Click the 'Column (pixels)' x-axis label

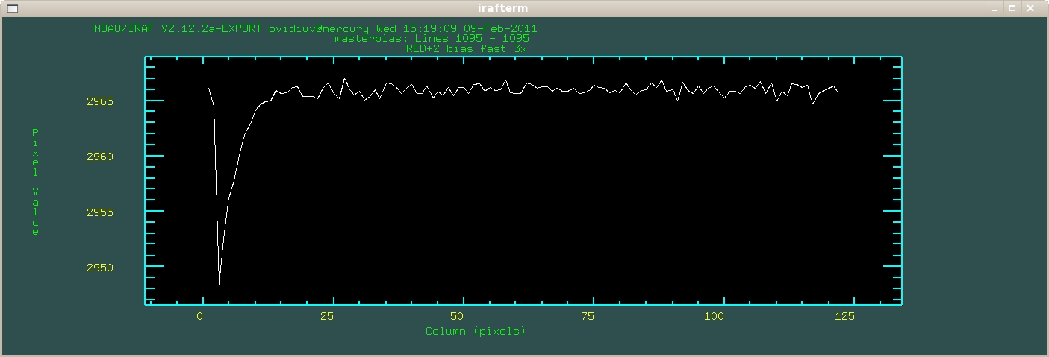pos(476,331)
